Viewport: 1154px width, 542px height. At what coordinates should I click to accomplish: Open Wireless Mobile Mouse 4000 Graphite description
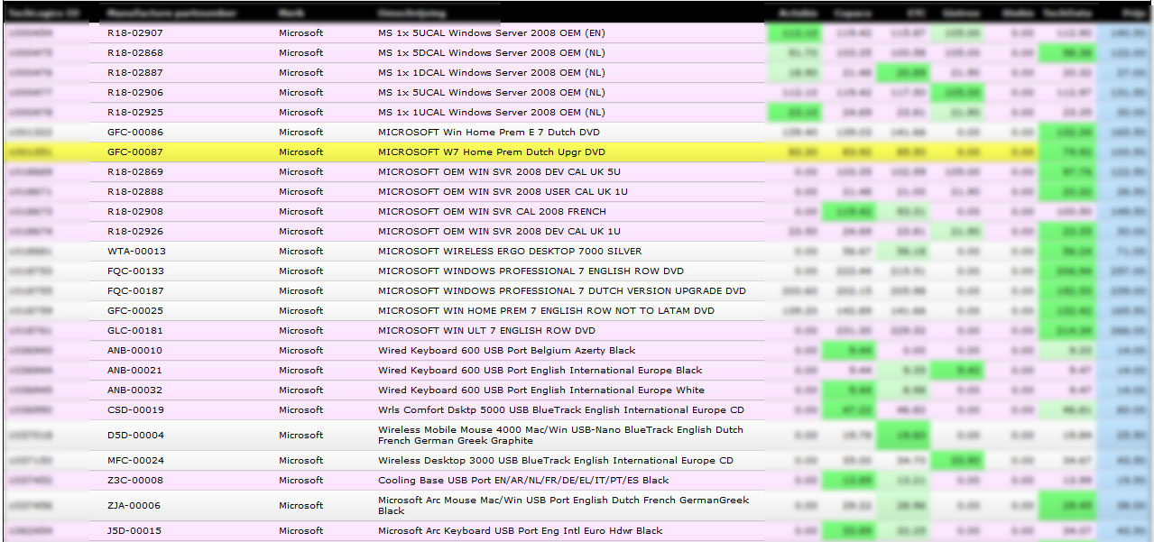[561, 436]
